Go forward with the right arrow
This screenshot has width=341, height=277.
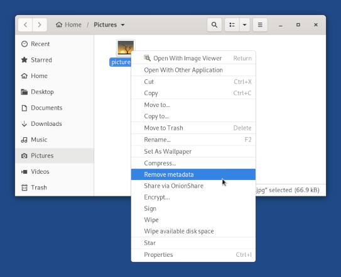click(x=40, y=25)
